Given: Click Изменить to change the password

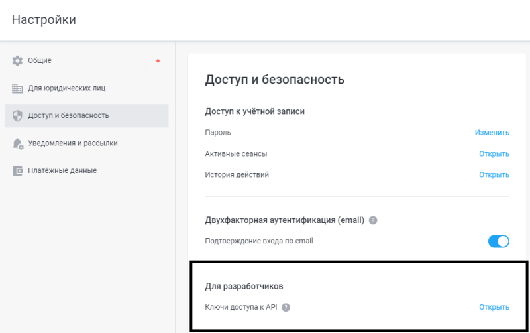Looking at the screenshot, I should pos(492,133).
